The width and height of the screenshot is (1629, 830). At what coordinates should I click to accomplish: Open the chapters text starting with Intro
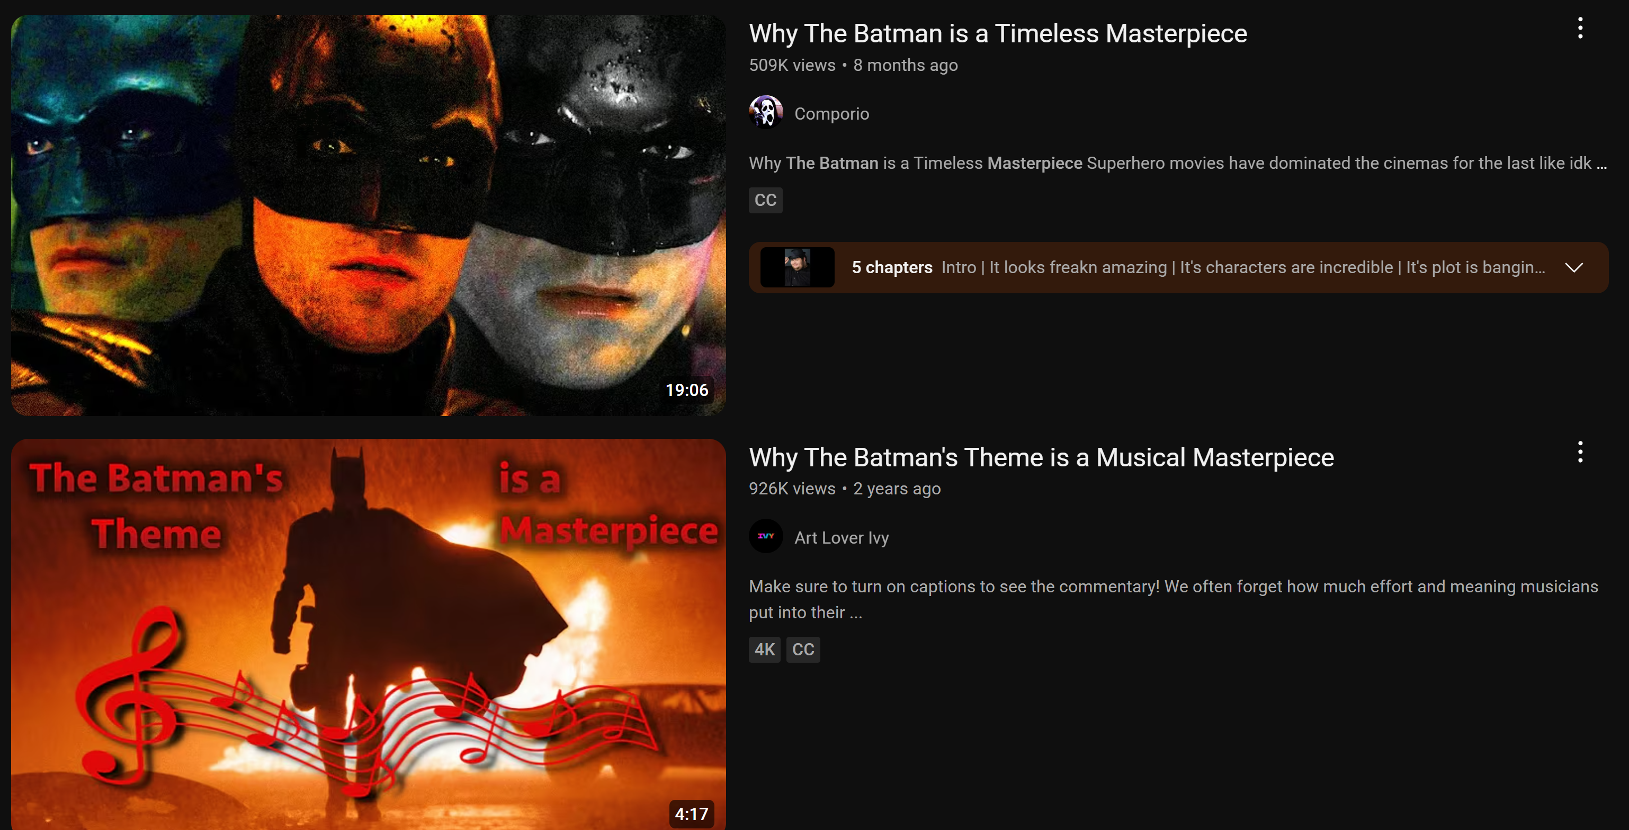pyautogui.click(x=1242, y=267)
